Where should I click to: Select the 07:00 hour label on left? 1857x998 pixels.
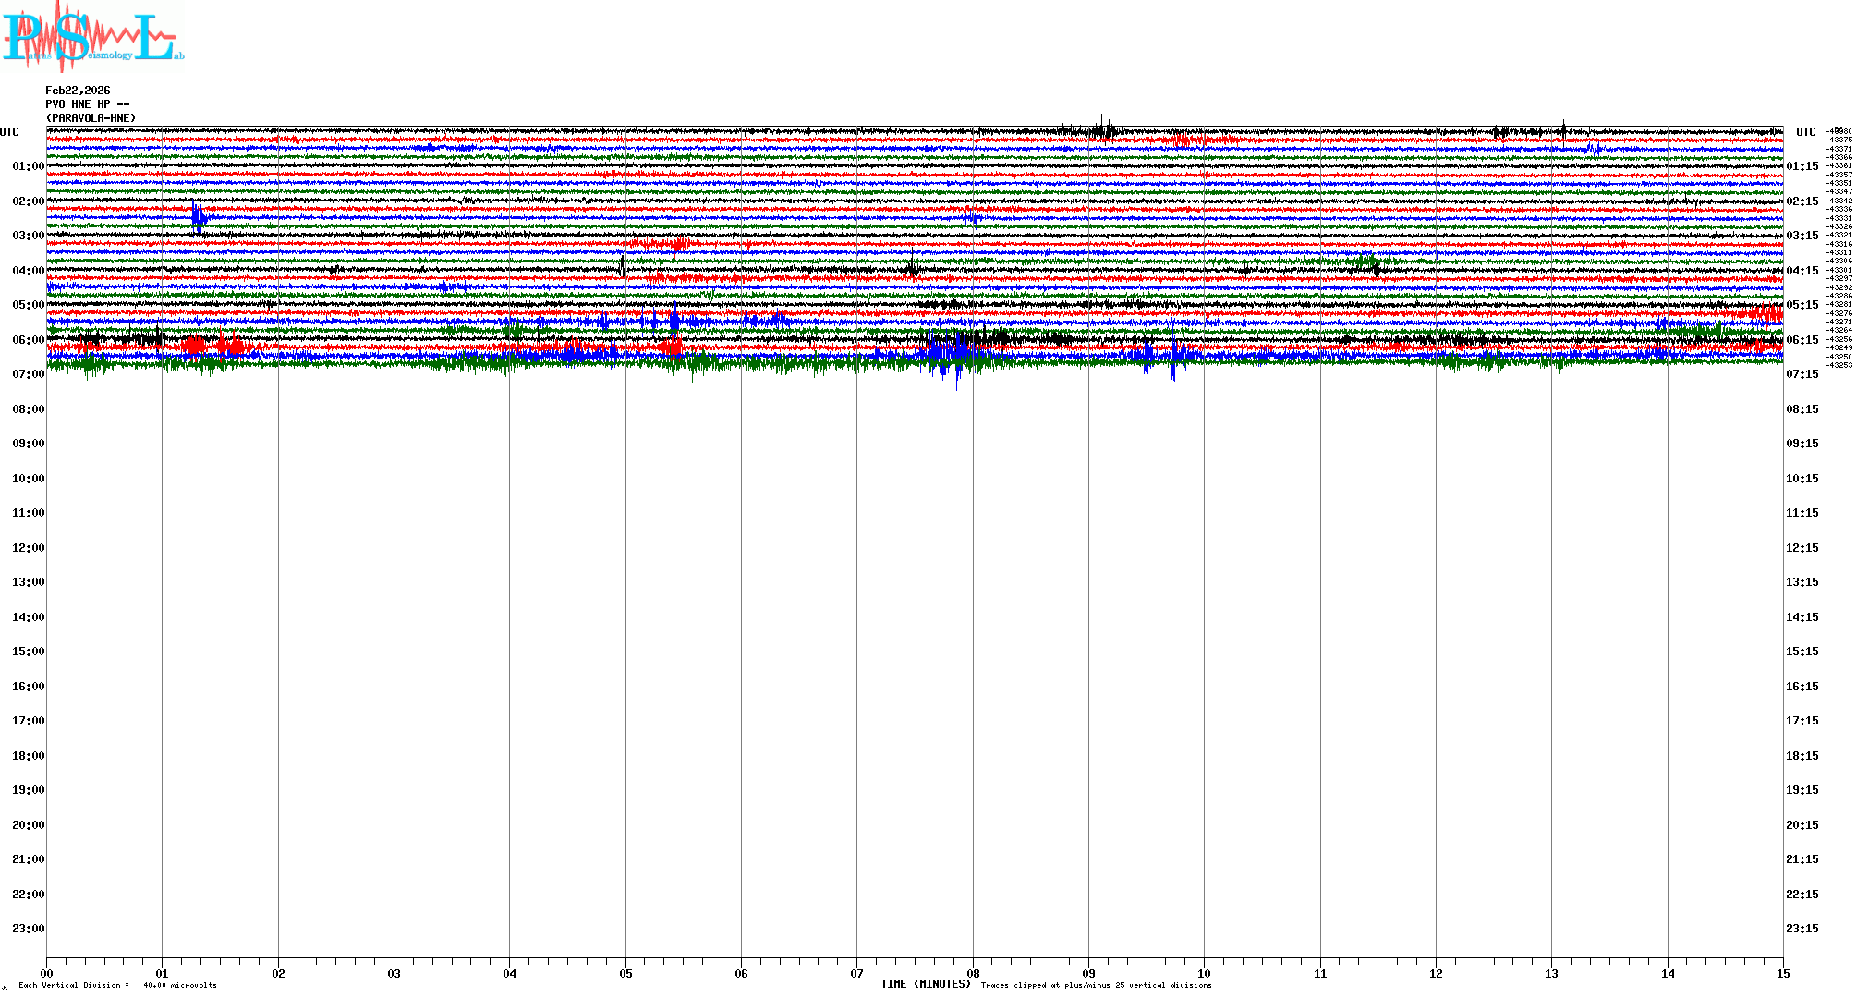(x=28, y=374)
